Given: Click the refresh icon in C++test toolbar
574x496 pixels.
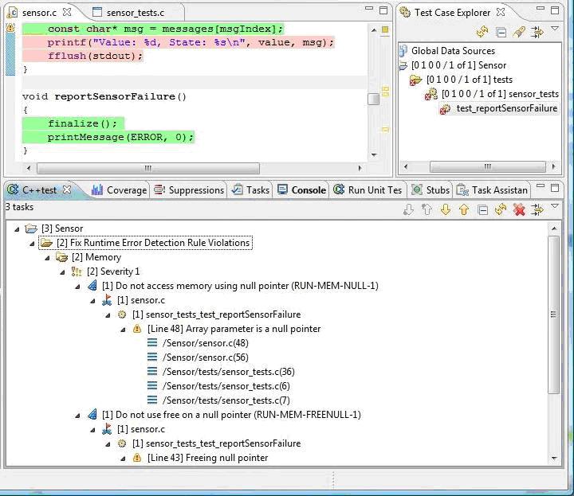Looking at the screenshot, I should tap(501, 209).
